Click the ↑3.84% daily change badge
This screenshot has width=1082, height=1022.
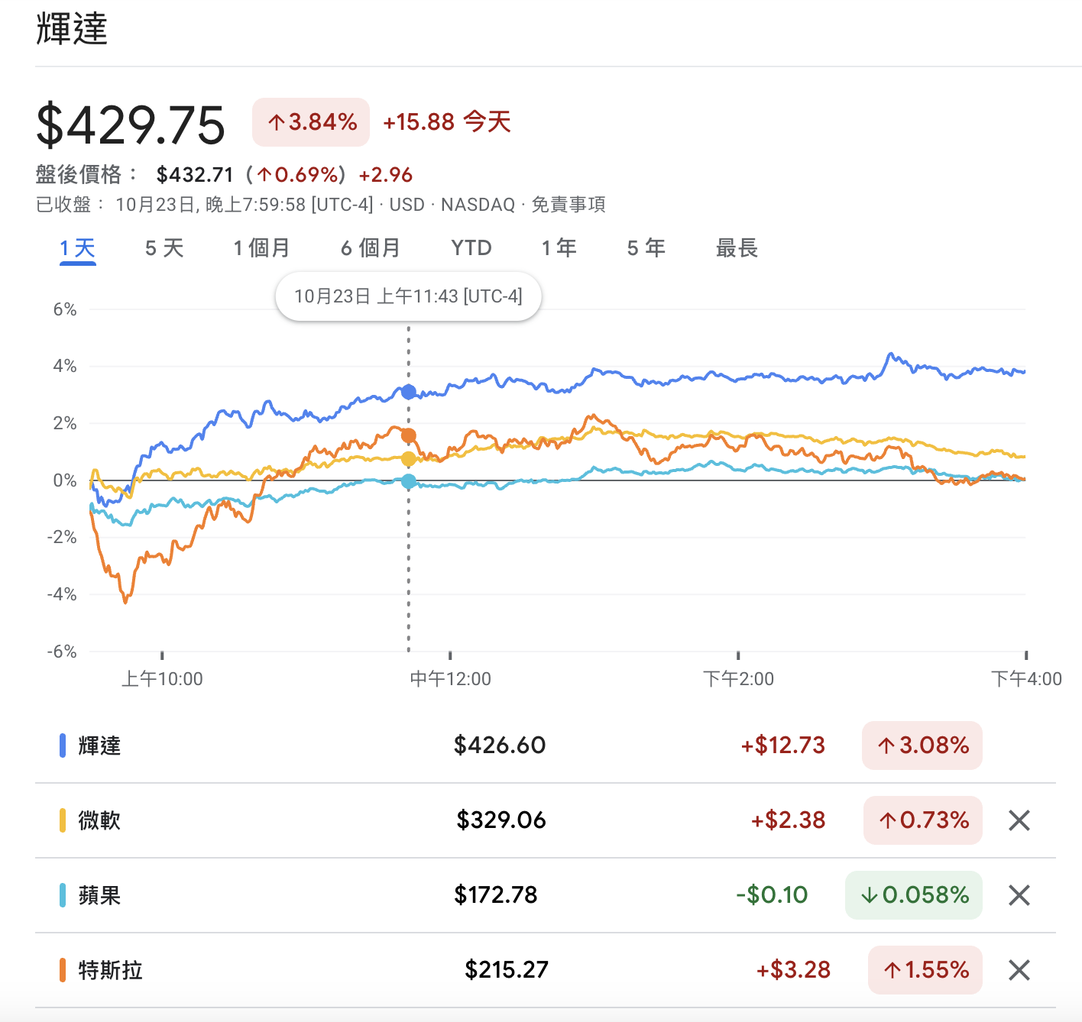[x=311, y=122]
